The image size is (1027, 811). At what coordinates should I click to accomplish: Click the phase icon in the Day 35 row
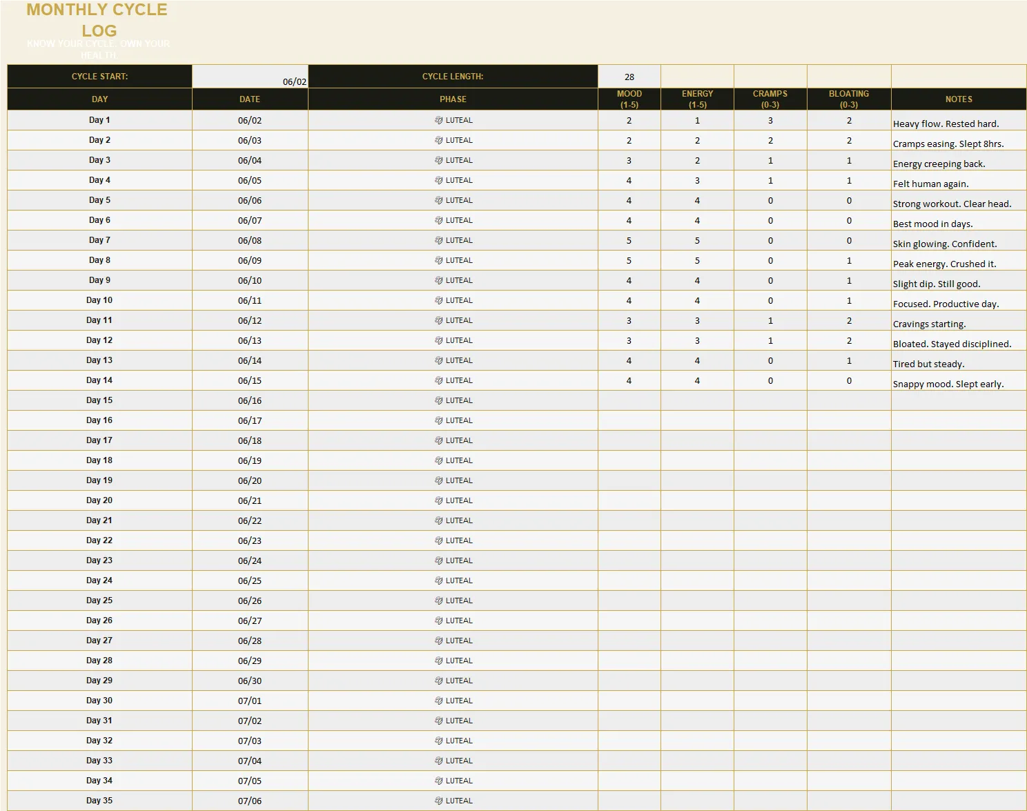click(x=438, y=801)
